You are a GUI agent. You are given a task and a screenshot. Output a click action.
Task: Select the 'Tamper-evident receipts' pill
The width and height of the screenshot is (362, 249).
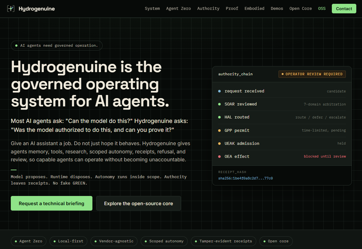coord(224,241)
